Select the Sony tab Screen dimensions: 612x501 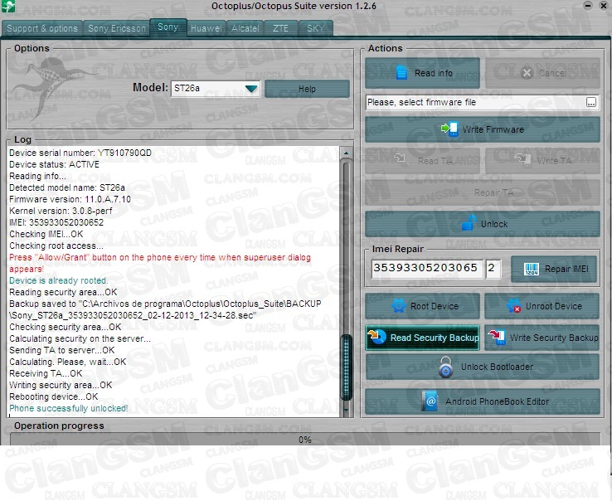[x=168, y=27]
